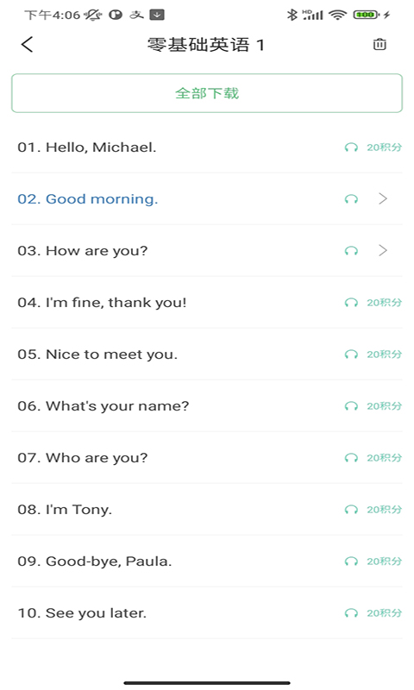This screenshot has width=414, height=690.
Task: Tap 20积分 beside I'm Tony.
Action: [384, 510]
